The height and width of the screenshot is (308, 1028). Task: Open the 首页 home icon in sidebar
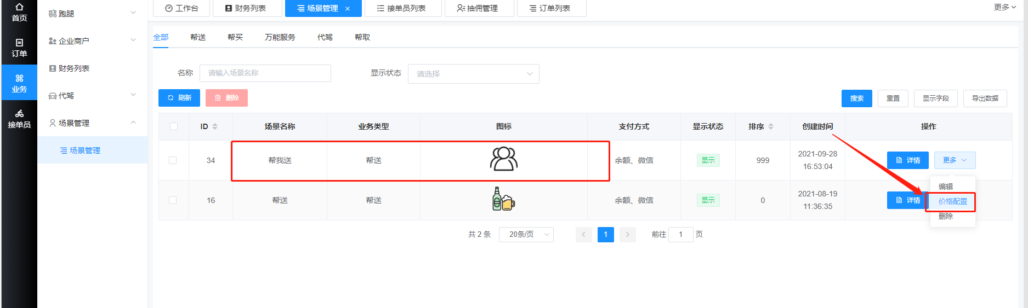point(19,7)
